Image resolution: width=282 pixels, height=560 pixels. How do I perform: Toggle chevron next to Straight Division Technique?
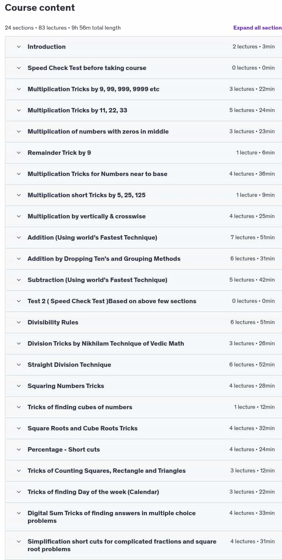[18, 365]
